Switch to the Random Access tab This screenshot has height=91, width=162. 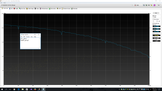(x=66, y=9)
